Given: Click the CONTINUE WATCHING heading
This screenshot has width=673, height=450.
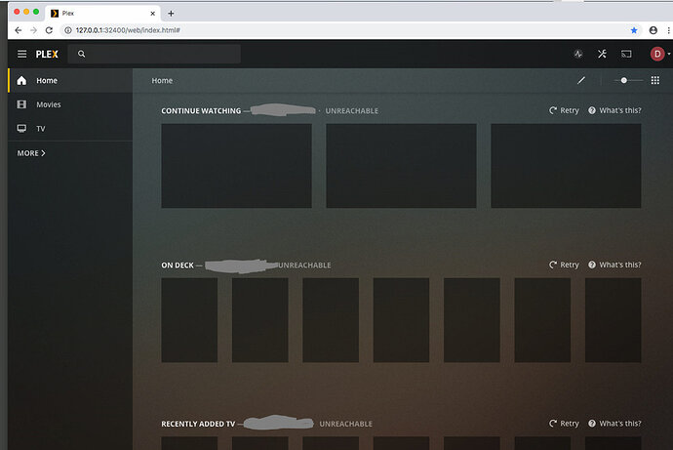Looking at the screenshot, I should (201, 110).
